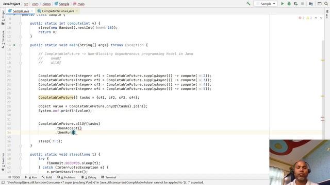
Task: Place cursor on the thenRun() call
Action: click(65, 133)
